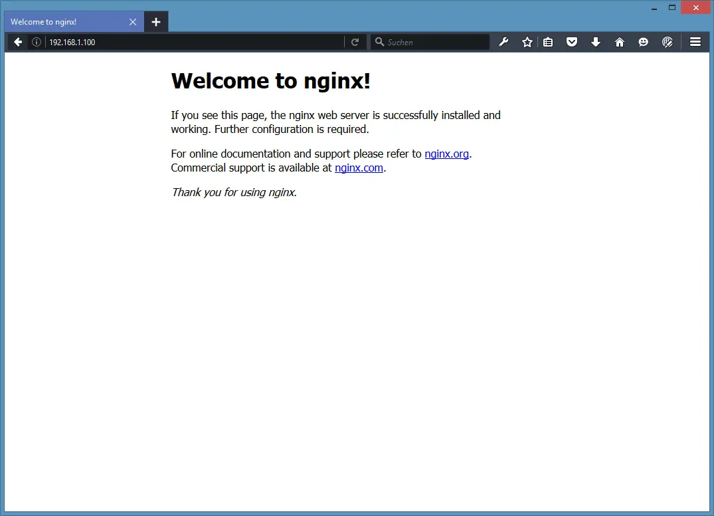Screen dimensions: 714x516
Task: Open the site information icon
Action: [x=37, y=42]
